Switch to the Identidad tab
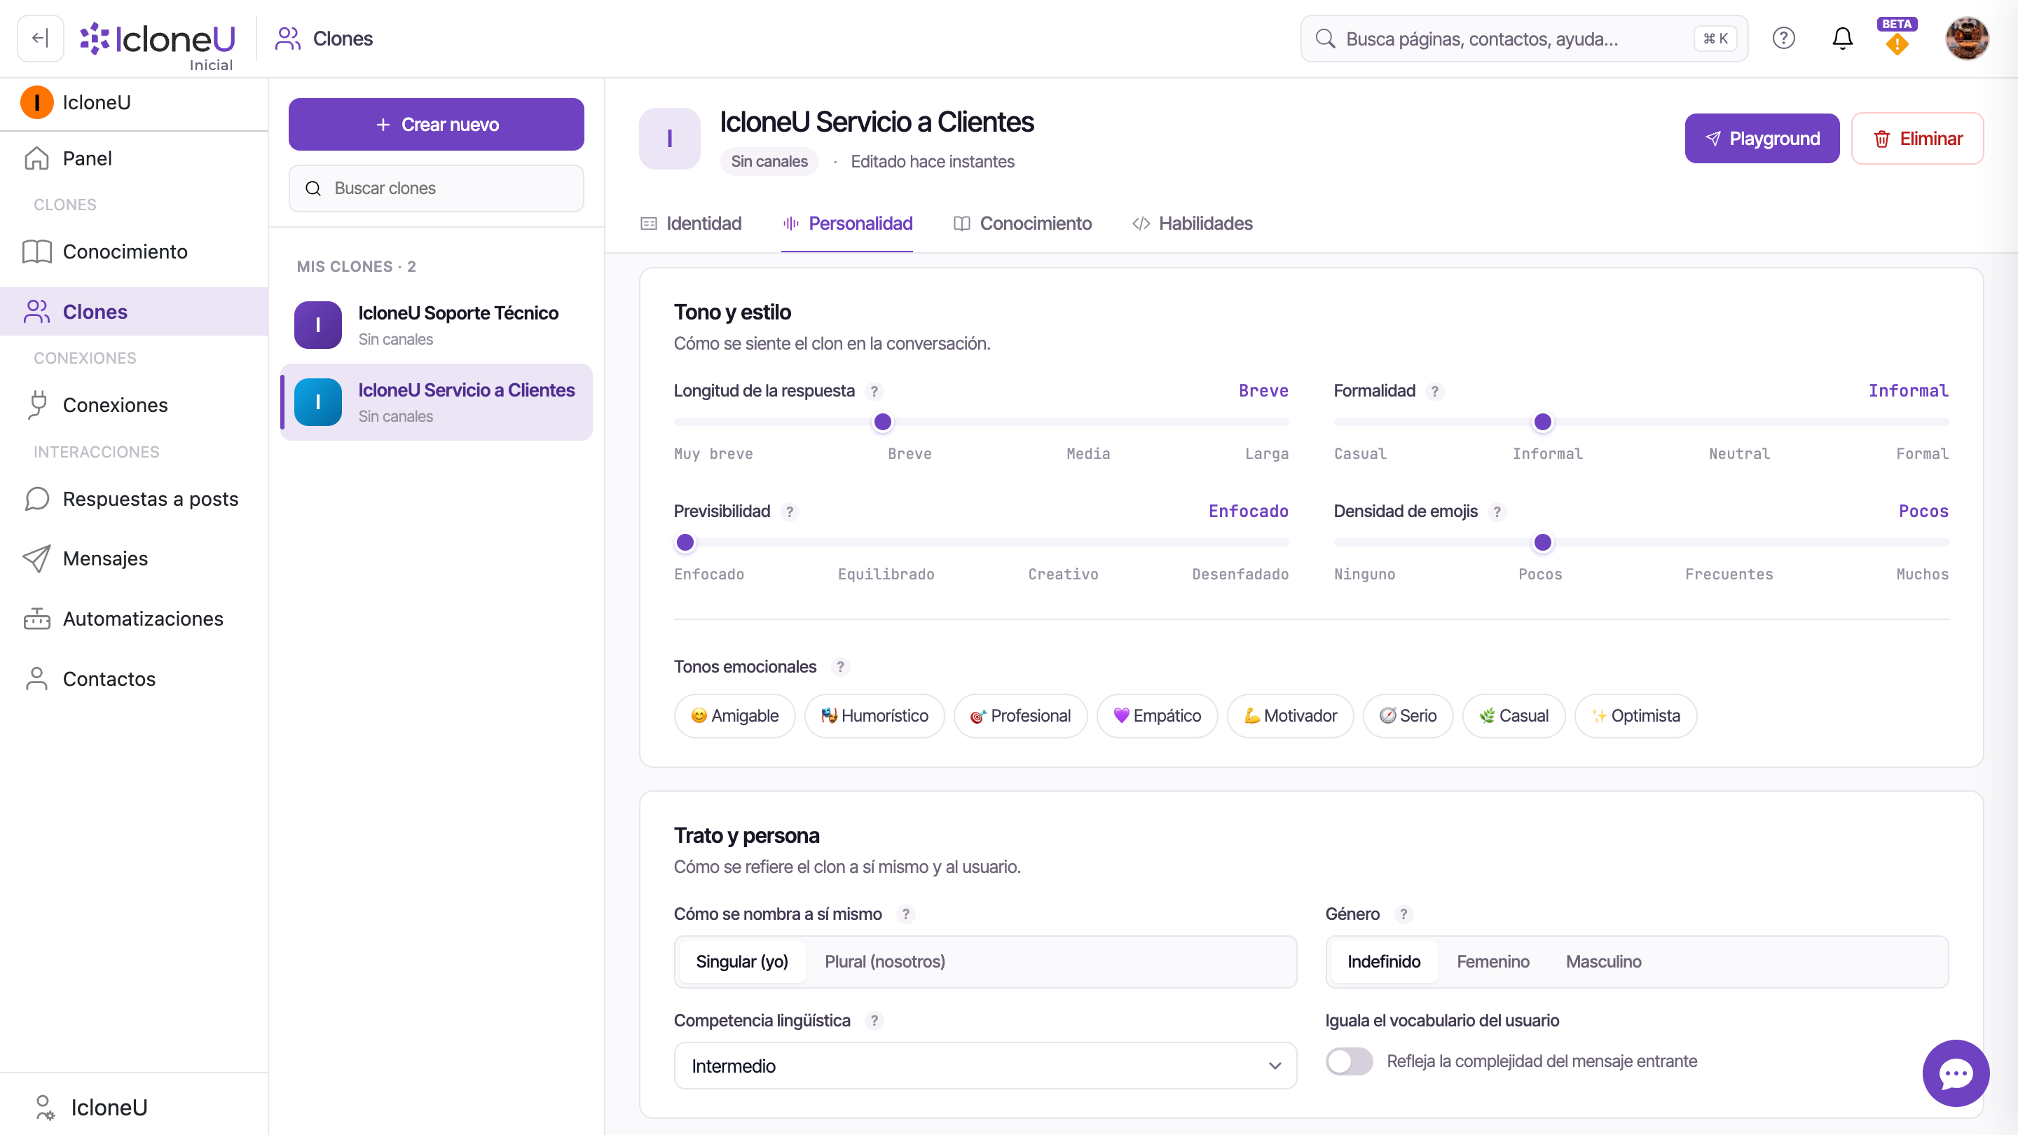 [x=691, y=223]
